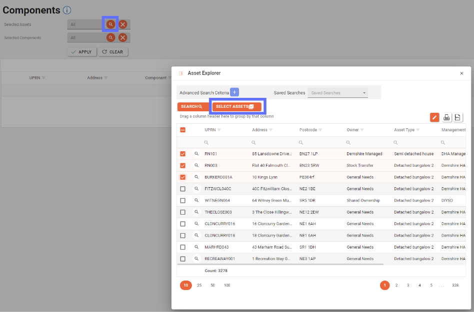Screen dimensions: 474x312
Task: Click the Selected Assets search icon
Action: coord(110,24)
